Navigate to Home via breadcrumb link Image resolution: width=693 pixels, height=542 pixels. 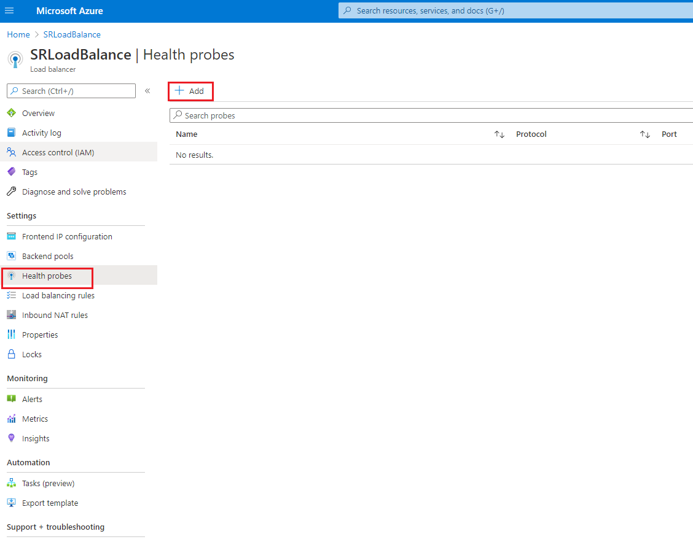point(18,34)
